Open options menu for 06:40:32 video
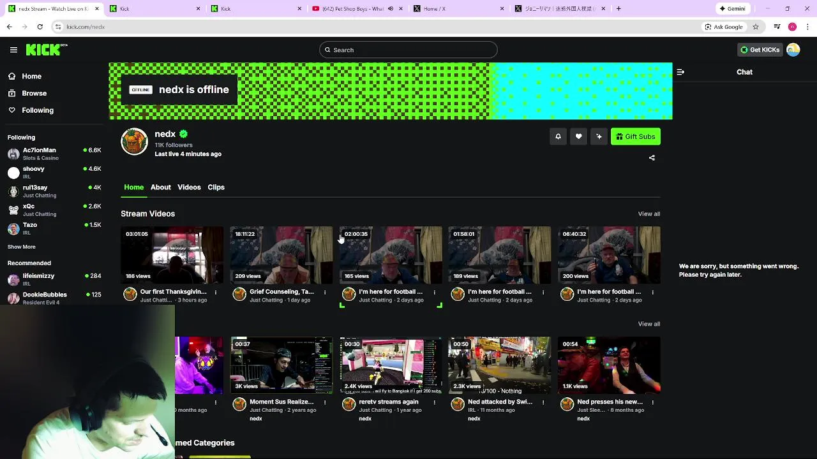The image size is (817, 459). 652,293
